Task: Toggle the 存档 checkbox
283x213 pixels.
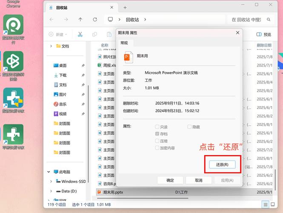Action: [x=157, y=134]
